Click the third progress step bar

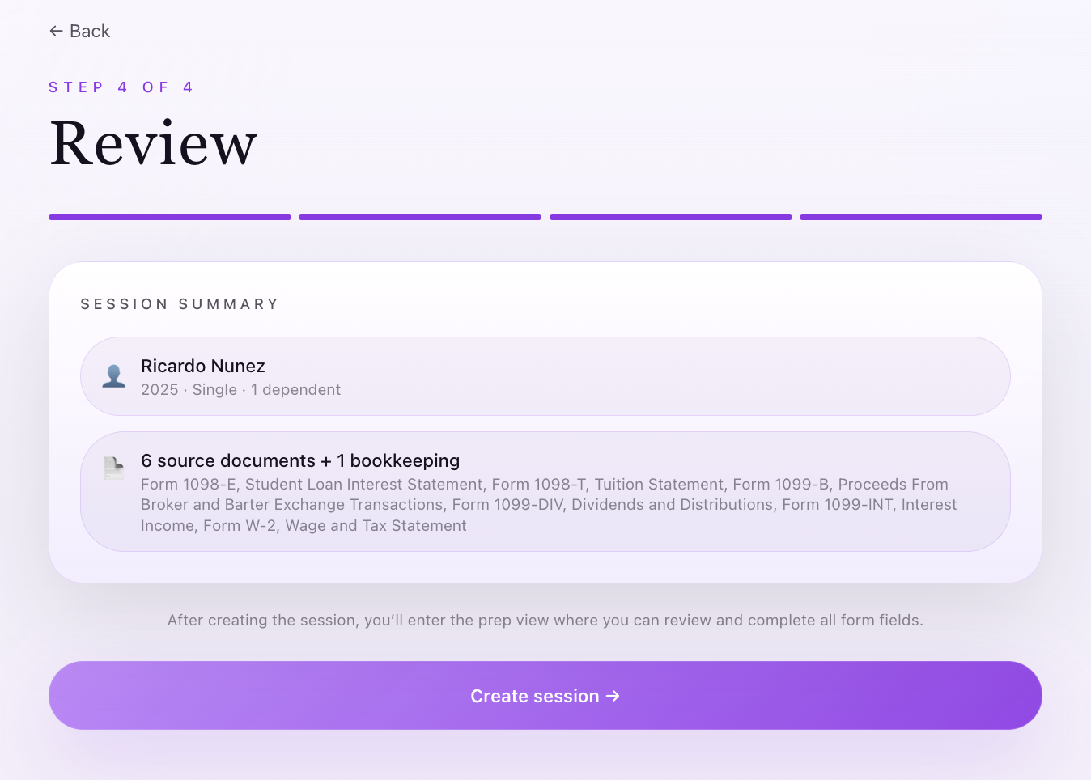click(x=671, y=217)
